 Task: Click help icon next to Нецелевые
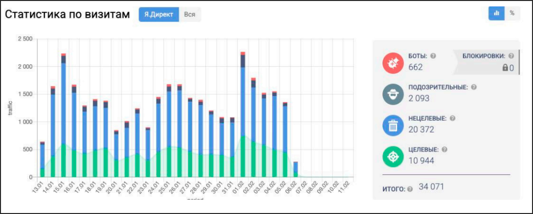453,118
